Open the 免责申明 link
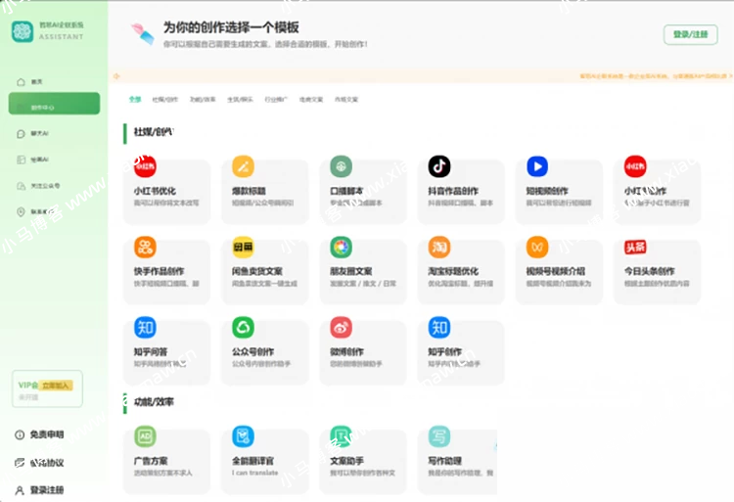 pyautogui.click(x=45, y=434)
